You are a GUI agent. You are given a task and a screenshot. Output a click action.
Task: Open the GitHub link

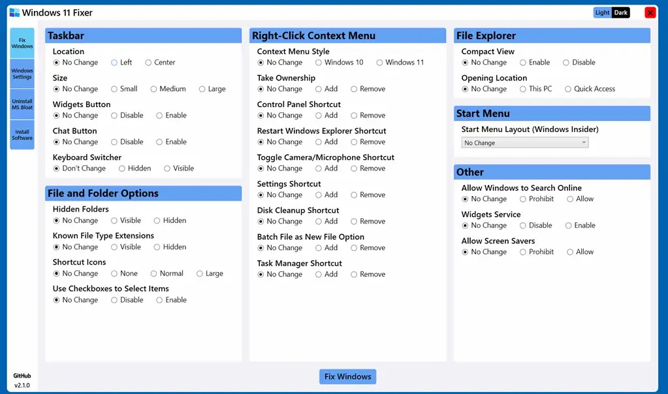[x=22, y=376]
